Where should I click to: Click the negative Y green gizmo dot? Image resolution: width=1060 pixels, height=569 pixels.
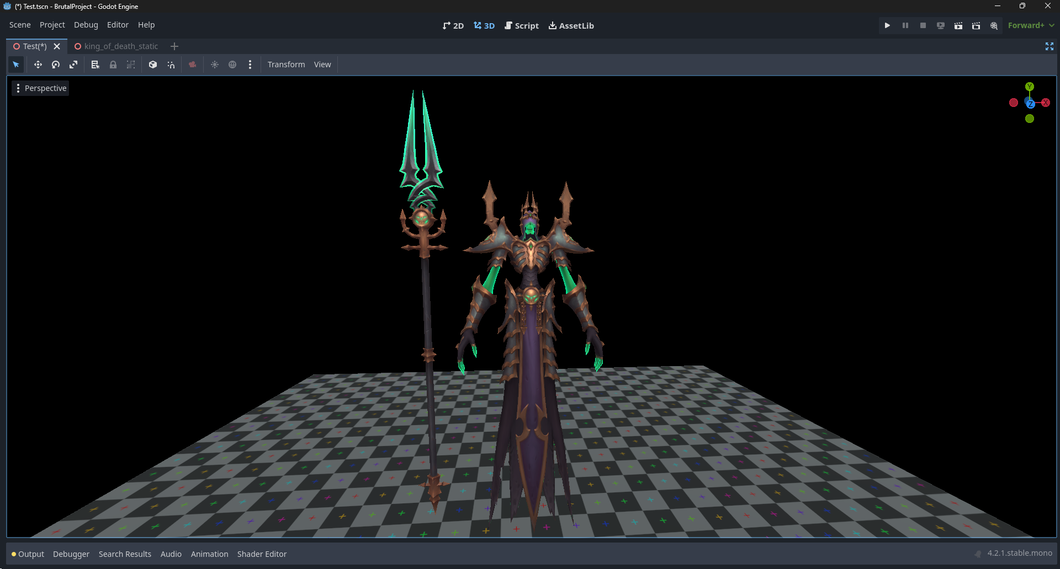point(1030,119)
